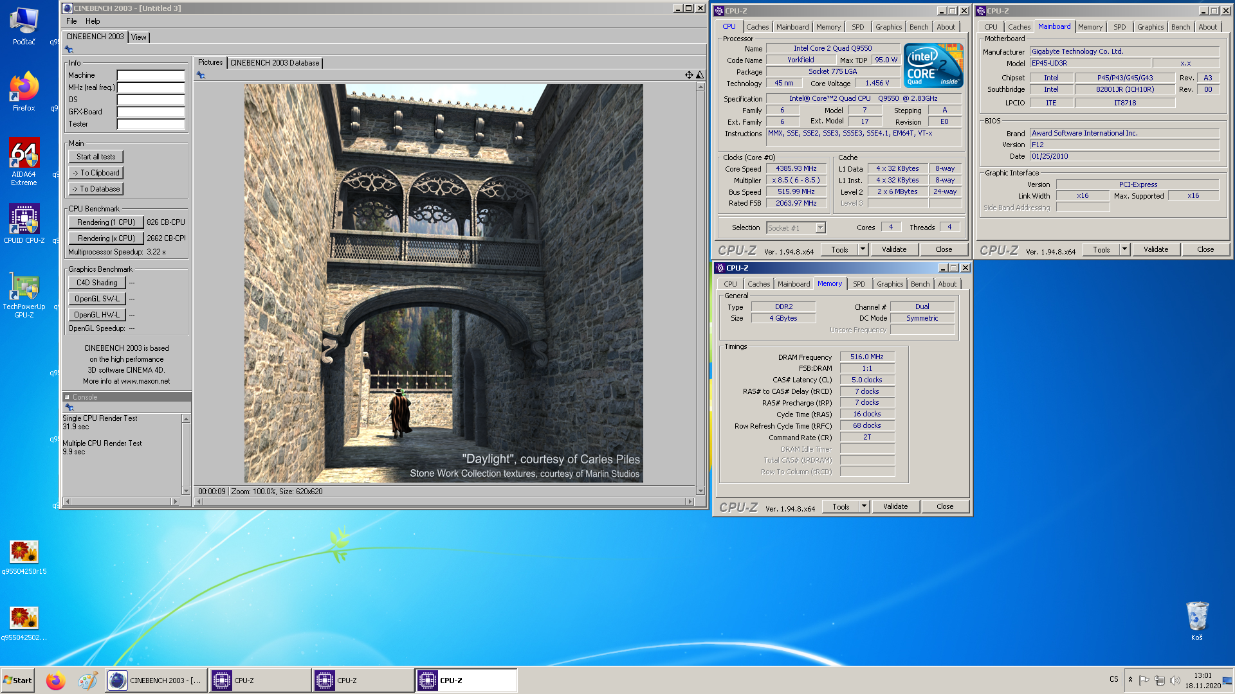Click the CS language indicator in taskbar

point(1113,679)
